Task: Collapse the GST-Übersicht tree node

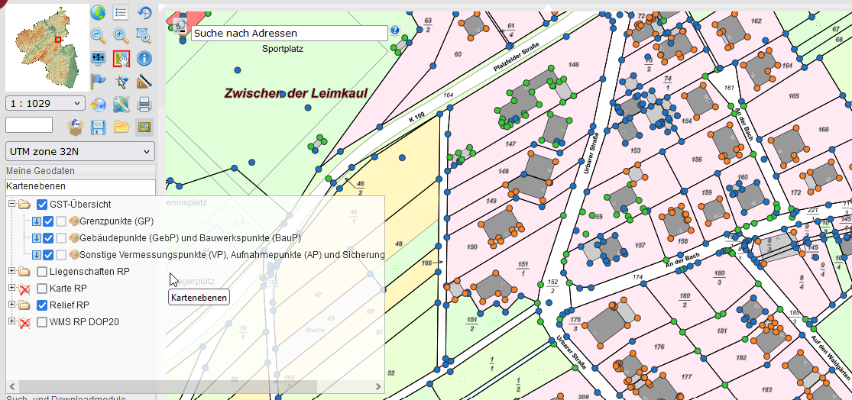Action: click(11, 205)
